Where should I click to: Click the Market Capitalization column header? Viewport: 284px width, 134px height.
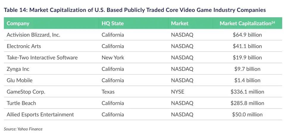(245, 24)
